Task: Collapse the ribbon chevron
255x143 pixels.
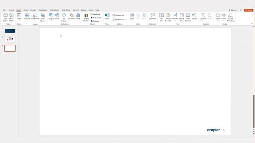Action: click(252, 24)
